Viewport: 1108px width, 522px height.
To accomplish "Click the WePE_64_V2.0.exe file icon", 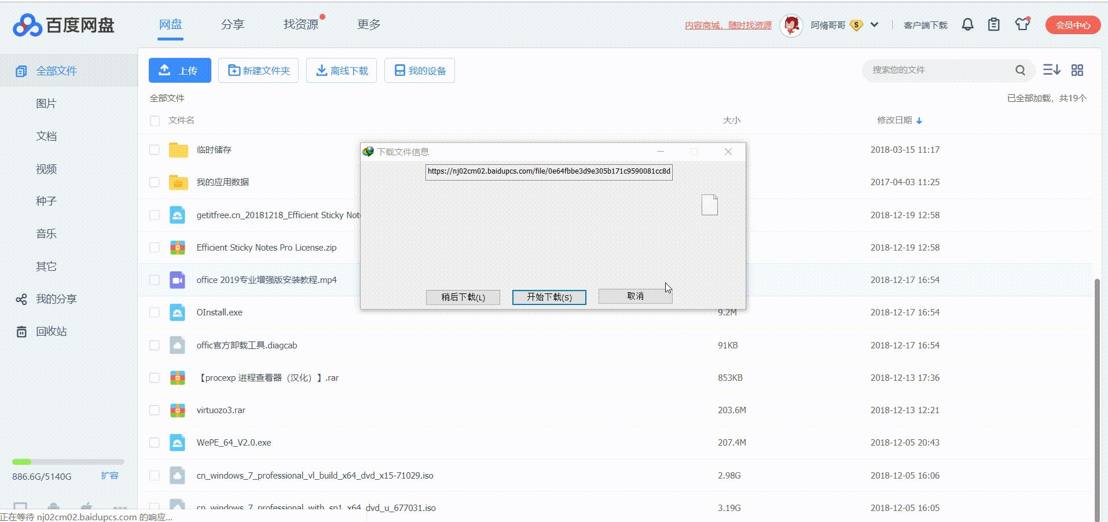I will point(177,443).
